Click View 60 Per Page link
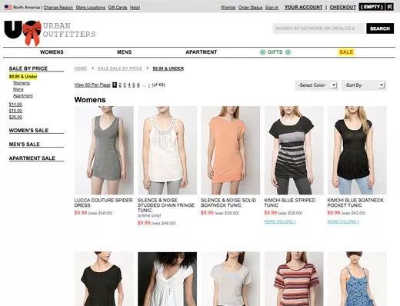 92,85
